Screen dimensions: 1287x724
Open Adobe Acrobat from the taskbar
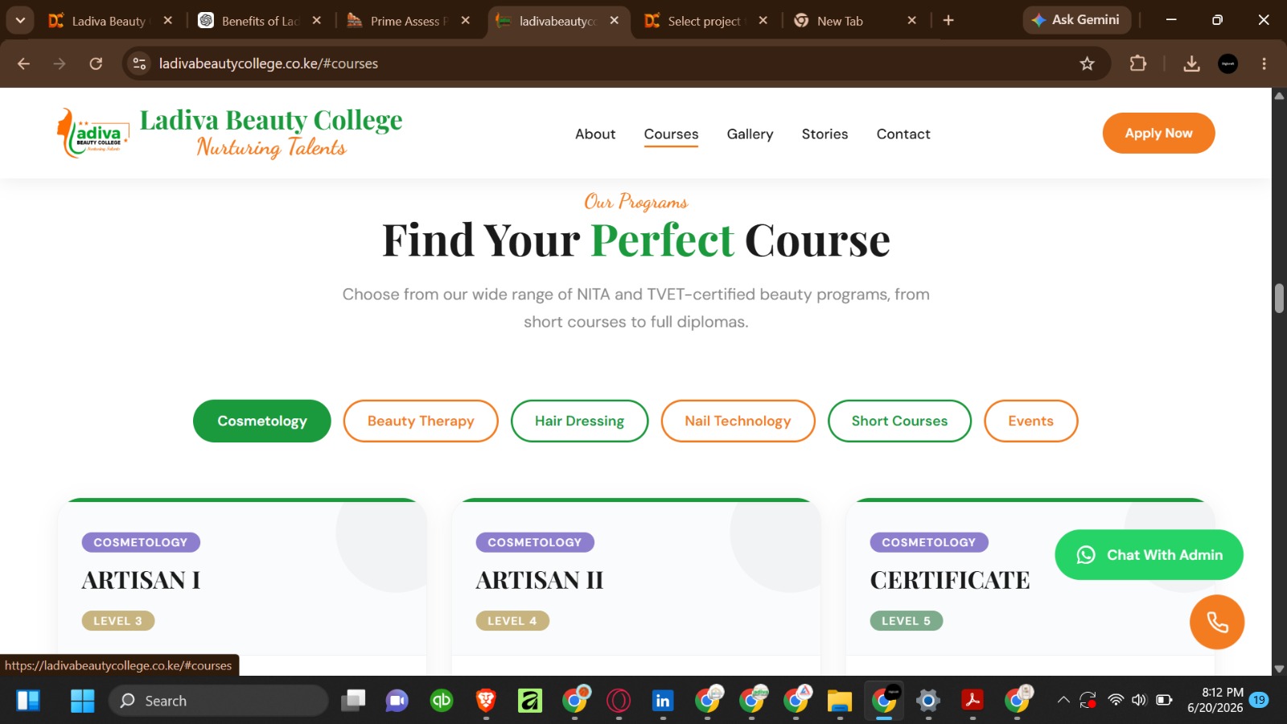[972, 701]
